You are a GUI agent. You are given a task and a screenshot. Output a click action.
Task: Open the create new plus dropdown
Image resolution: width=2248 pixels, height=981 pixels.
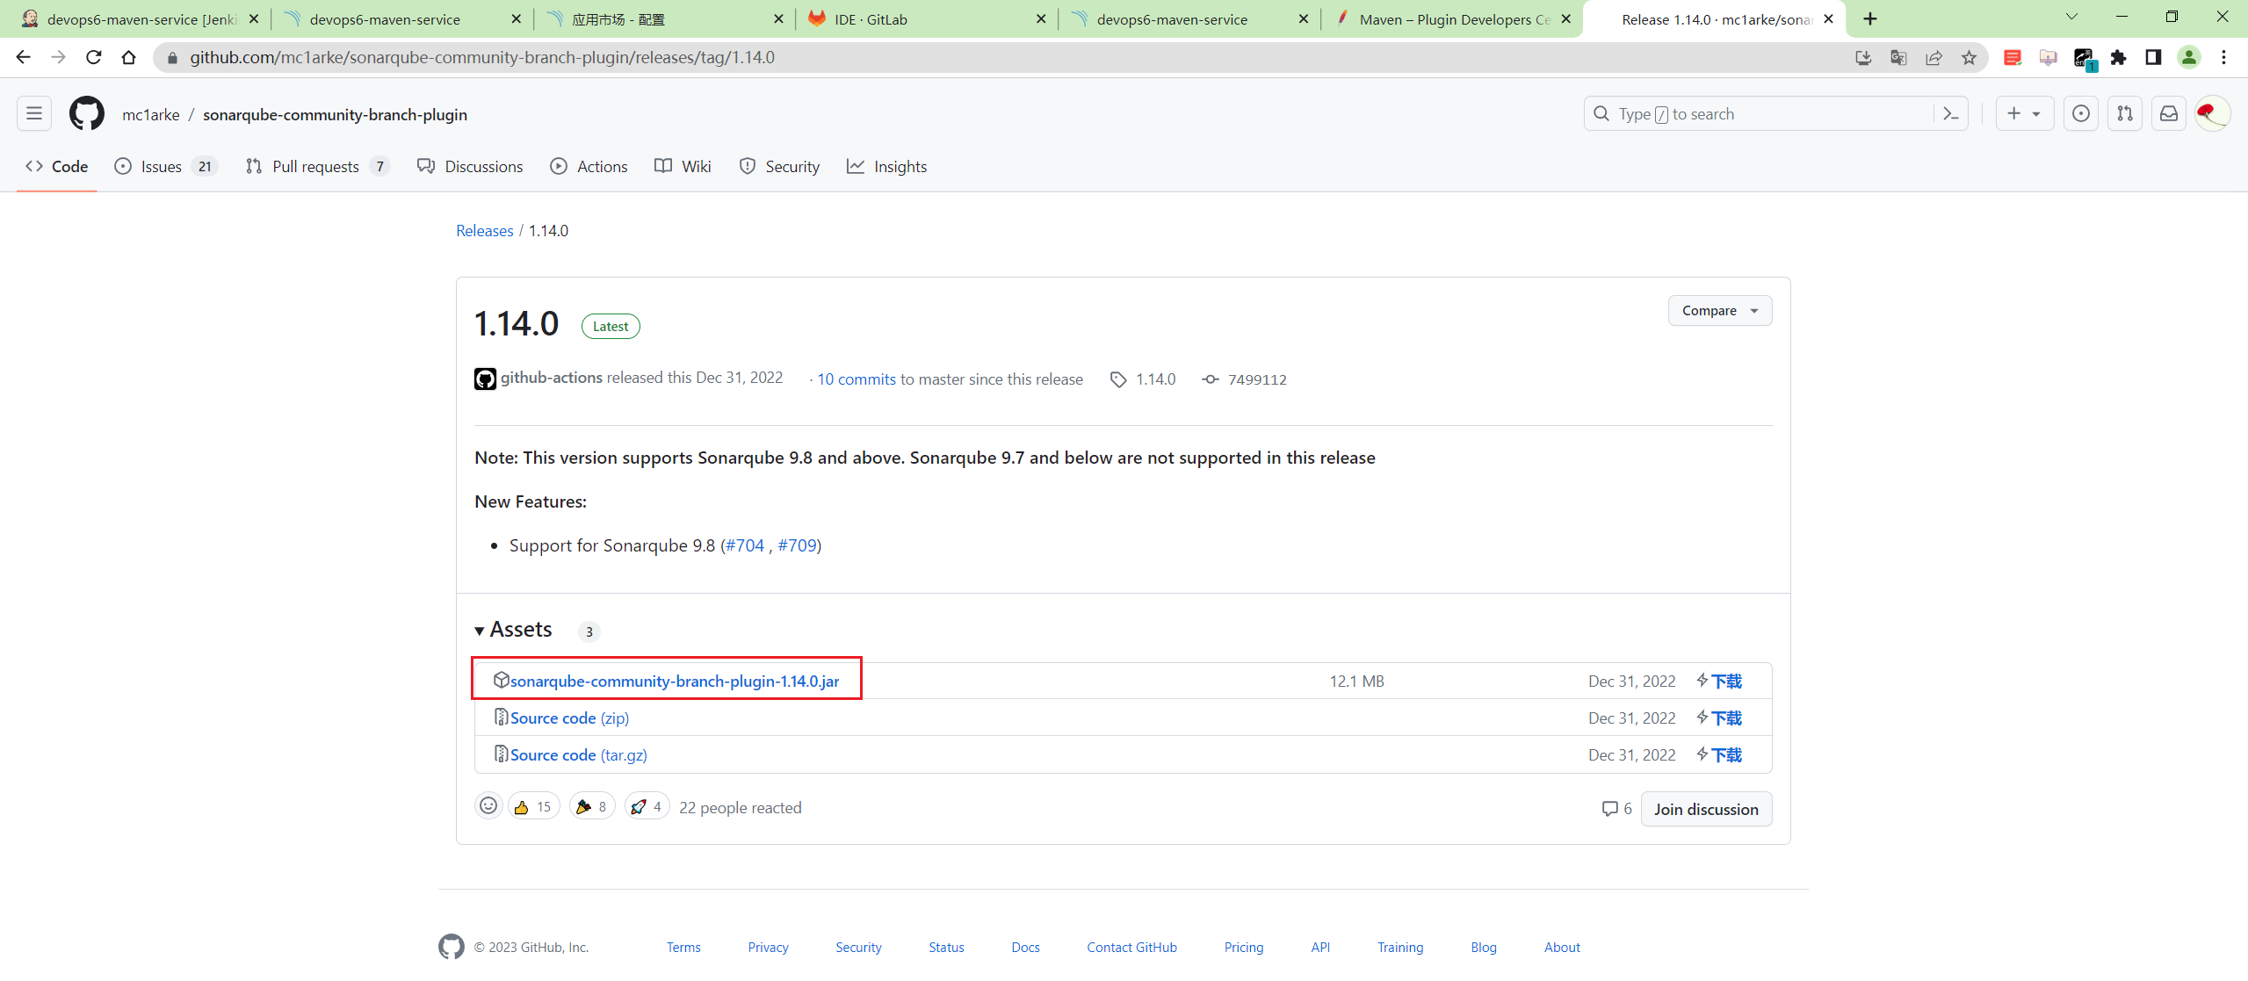pos(2024,113)
